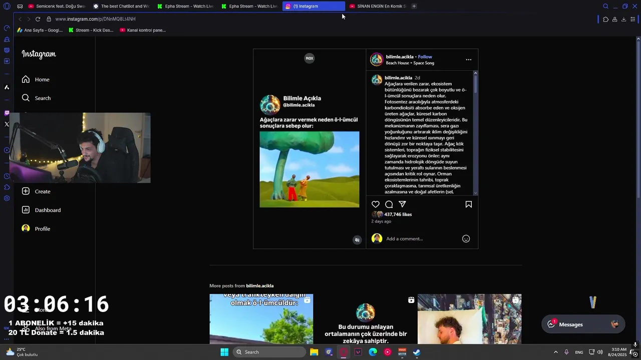This screenshot has height=360, width=641.
Task: Click the bilimle.acikla avatar in post header
Action: 377,59
